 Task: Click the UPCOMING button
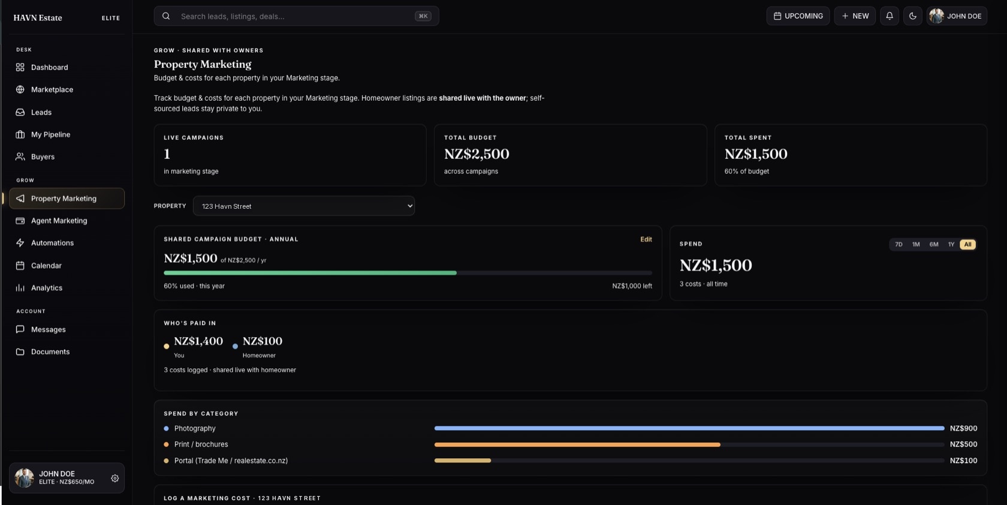(798, 16)
